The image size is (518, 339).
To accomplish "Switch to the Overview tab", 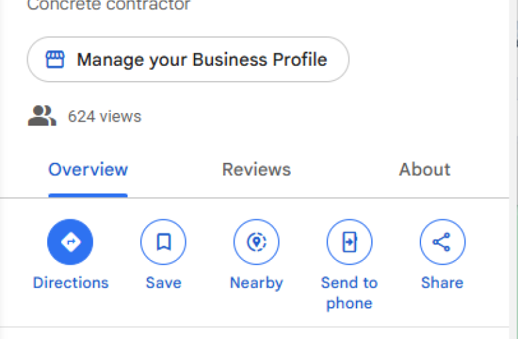I will click(88, 169).
